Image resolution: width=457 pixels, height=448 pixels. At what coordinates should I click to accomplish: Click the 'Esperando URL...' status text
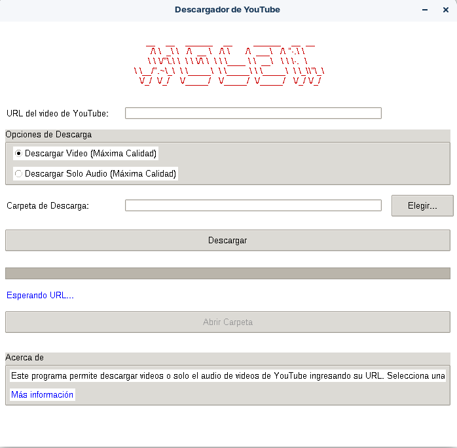click(x=40, y=295)
